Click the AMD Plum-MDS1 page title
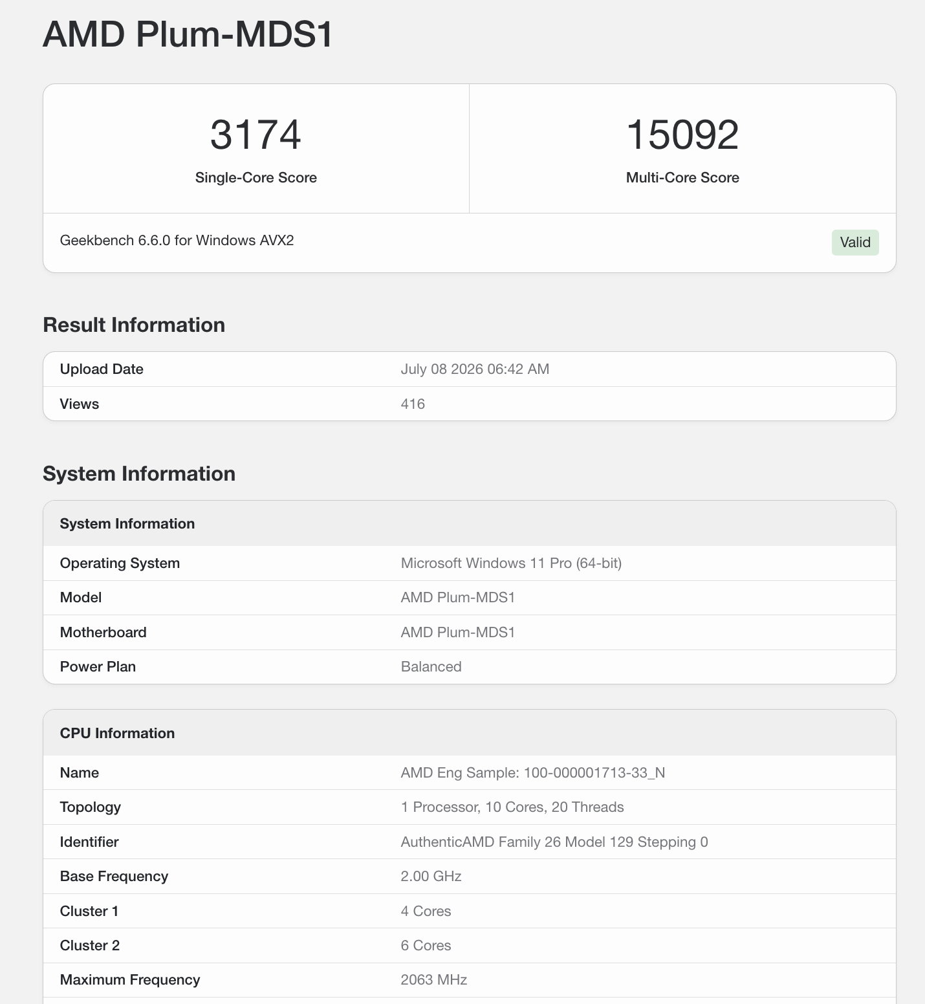The width and height of the screenshot is (925, 1004). click(x=188, y=34)
